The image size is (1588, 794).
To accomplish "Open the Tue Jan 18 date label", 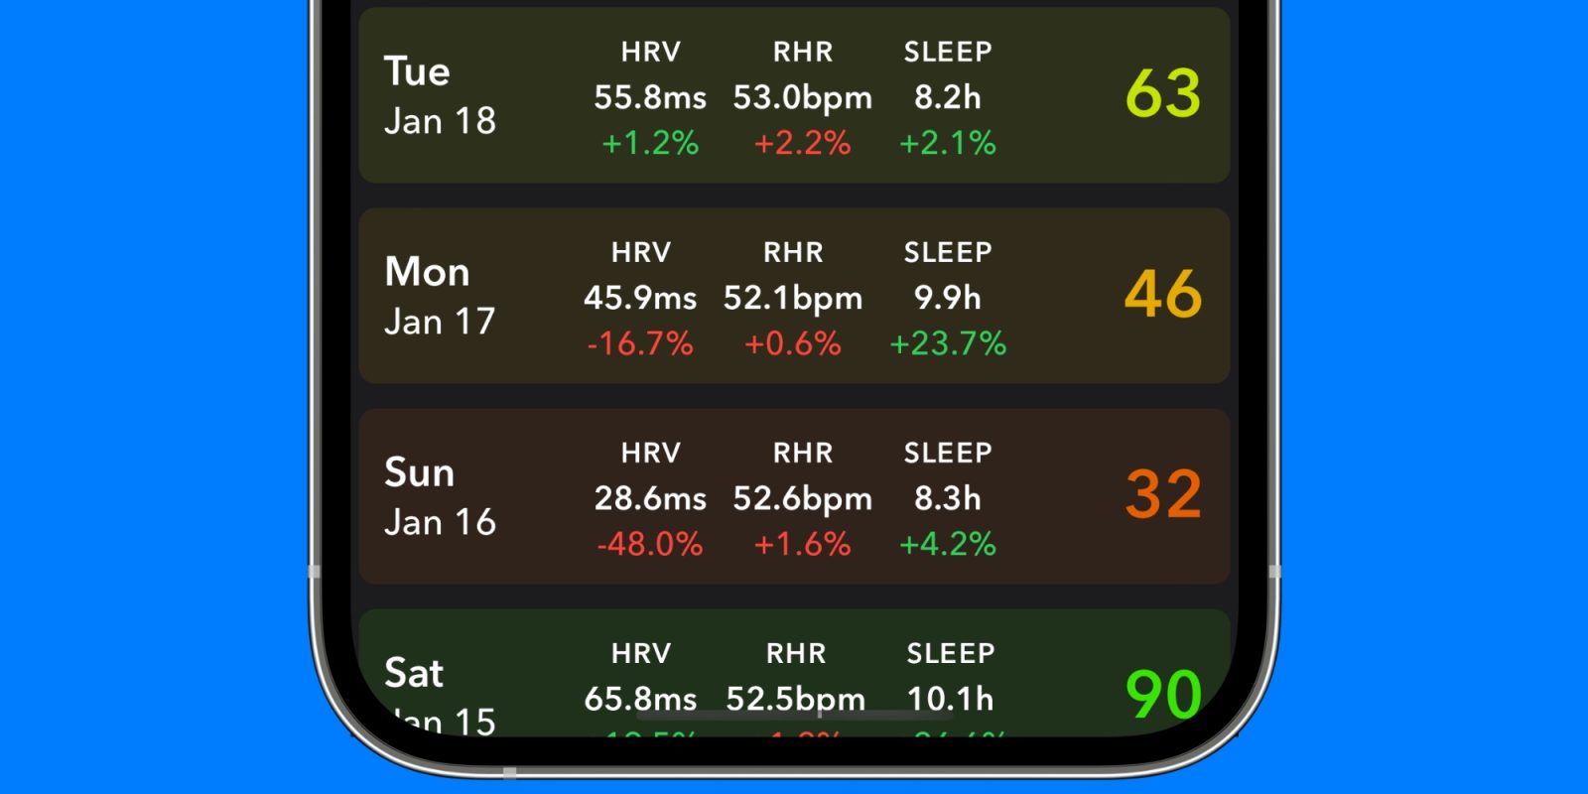I will pyautogui.click(x=439, y=96).
